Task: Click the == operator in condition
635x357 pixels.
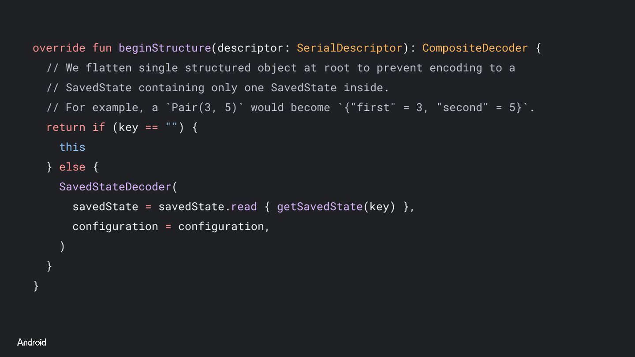Action: coord(152,127)
